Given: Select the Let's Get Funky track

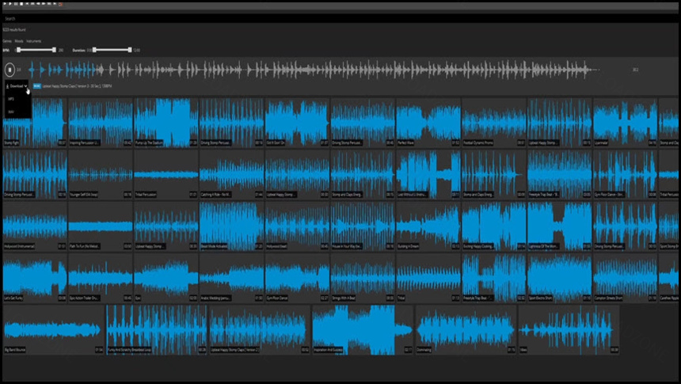Looking at the screenshot, I should pyautogui.click(x=35, y=278).
